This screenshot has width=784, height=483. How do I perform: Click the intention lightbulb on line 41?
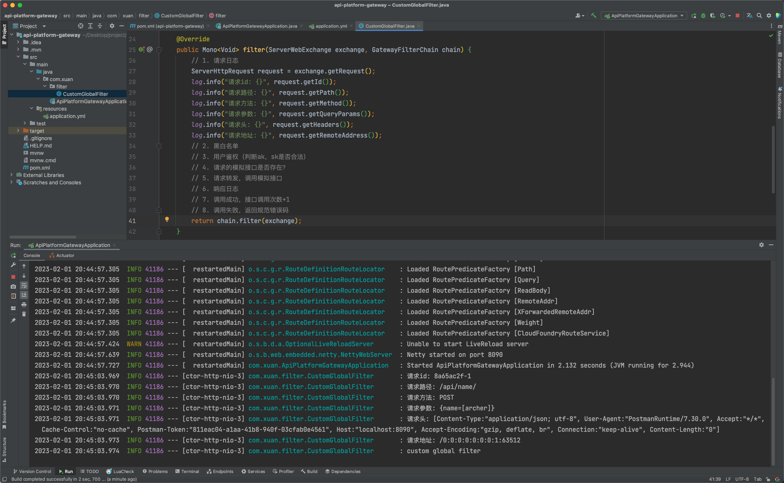[x=167, y=220]
